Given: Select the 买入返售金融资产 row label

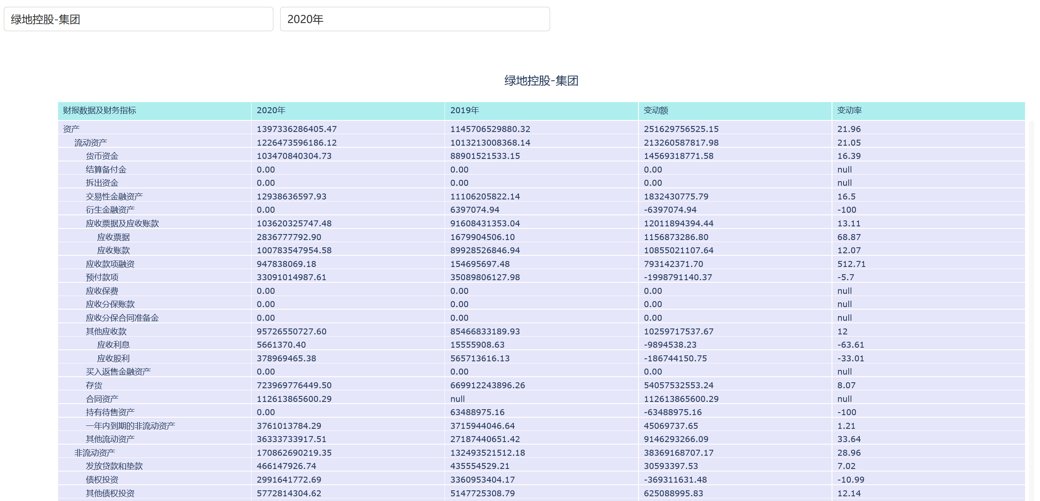Looking at the screenshot, I should click(x=118, y=372).
